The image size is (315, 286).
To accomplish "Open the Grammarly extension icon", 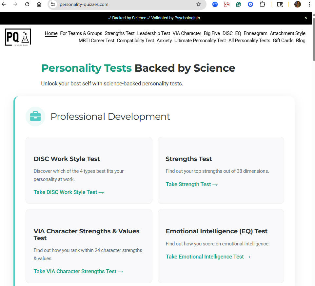I will coord(238,4).
